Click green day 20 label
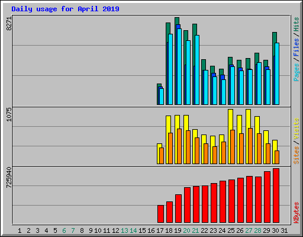Screen dimensions: 303x237 click(186, 230)
